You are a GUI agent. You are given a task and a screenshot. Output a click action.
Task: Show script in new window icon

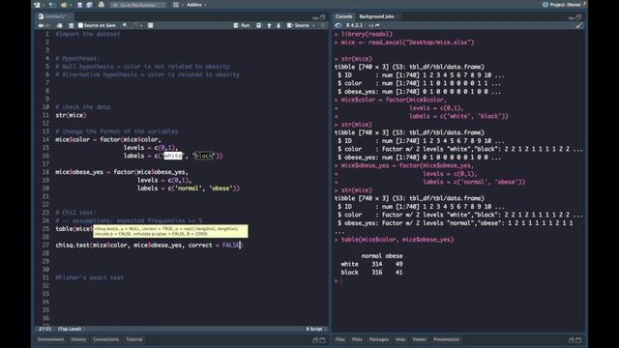point(59,25)
